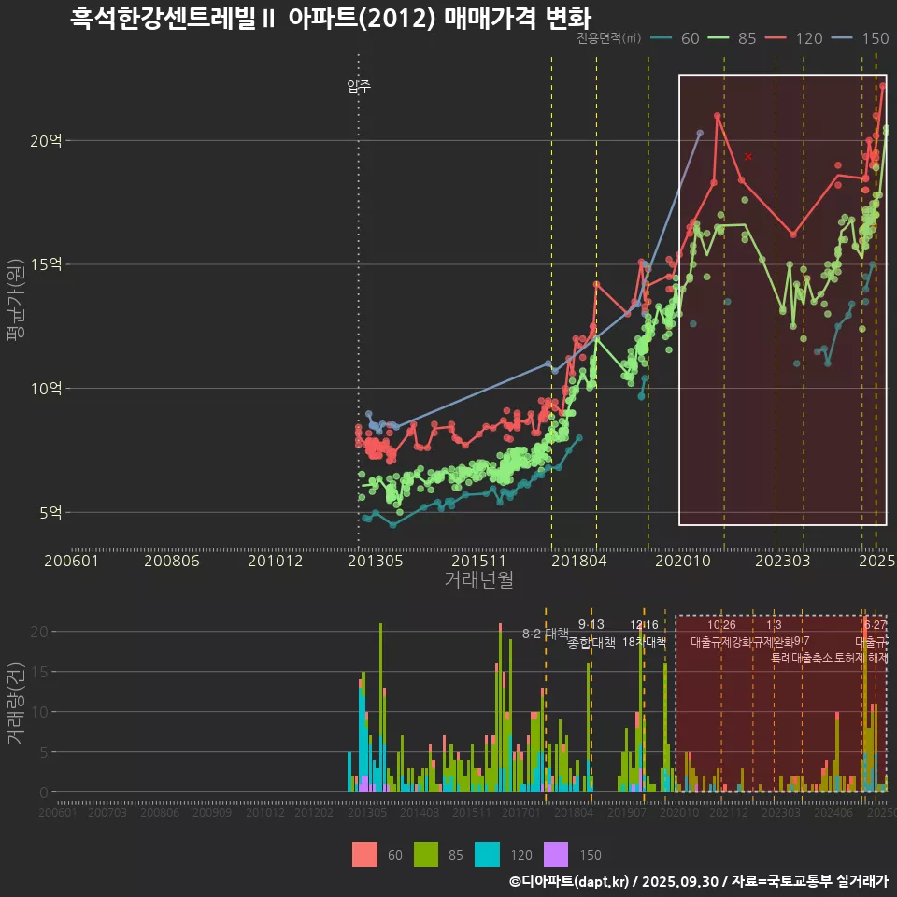Viewport: 897px width, 897px height.
Task: Select the cyan 120 swatch in bottom legend
Action: tap(488, 854)
